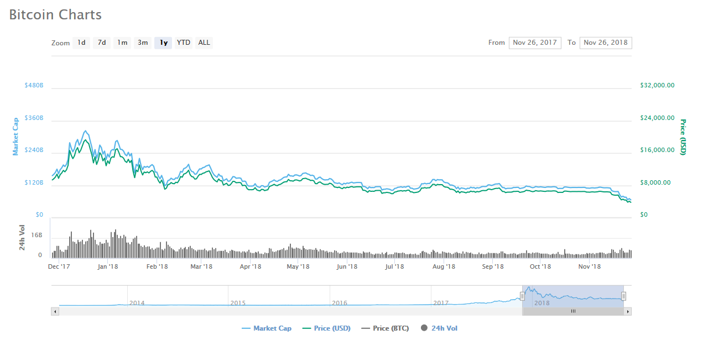Click the "Jul '18" date label
The image size is (703, 340).
(x=394, y=266)
